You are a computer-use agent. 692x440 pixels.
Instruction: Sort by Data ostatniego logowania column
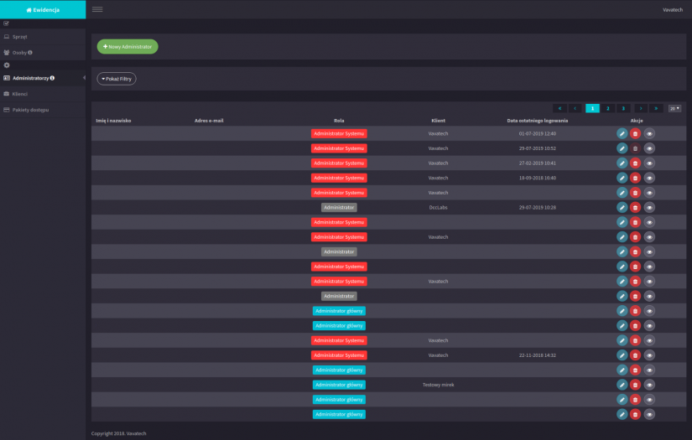click(x=537, y=121)
